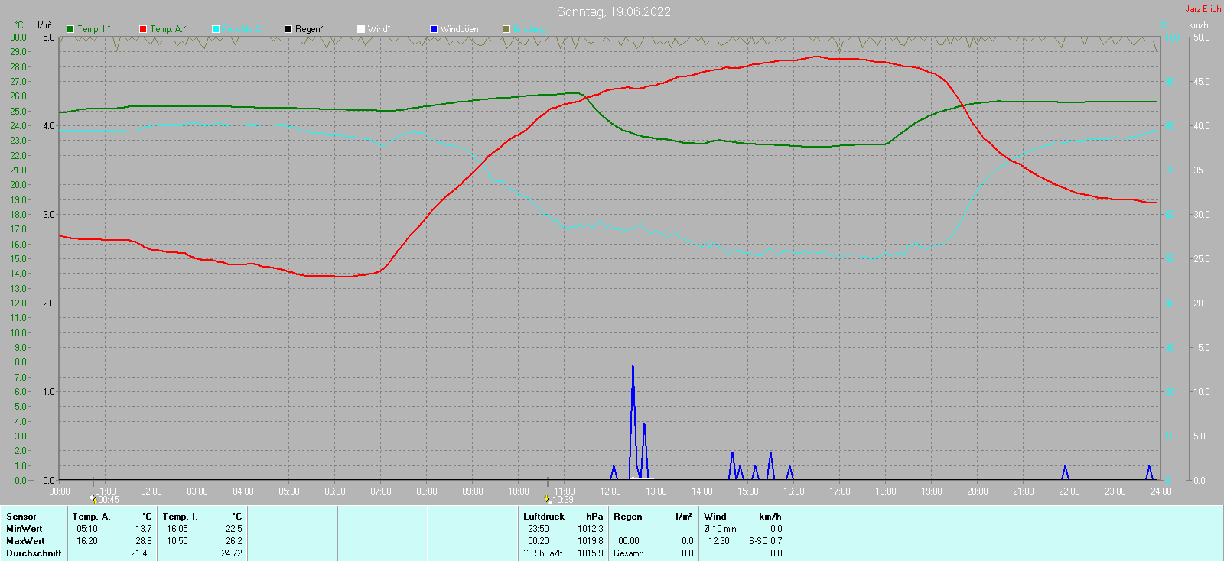Click the white Wind legend square
Screen dimensions: 1224x561
pos(361,29)
